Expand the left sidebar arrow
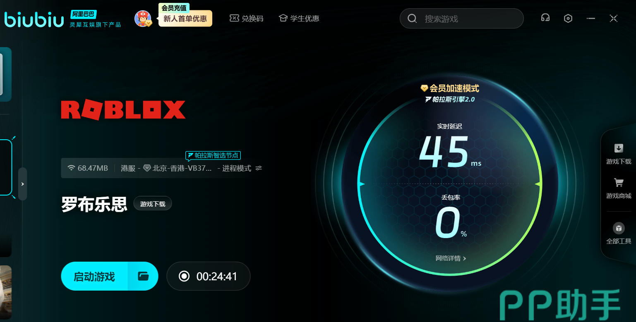Viewport: 636px width, 322px height. click(x=23, y=184)
